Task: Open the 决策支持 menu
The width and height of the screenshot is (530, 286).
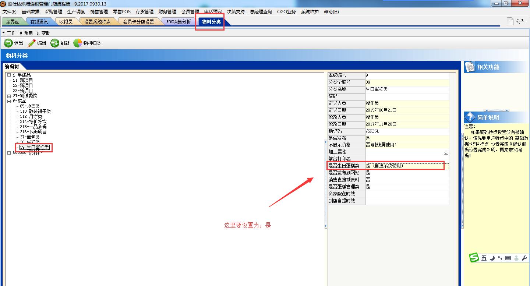Action: pyautogui.click(x=236, y=12)
